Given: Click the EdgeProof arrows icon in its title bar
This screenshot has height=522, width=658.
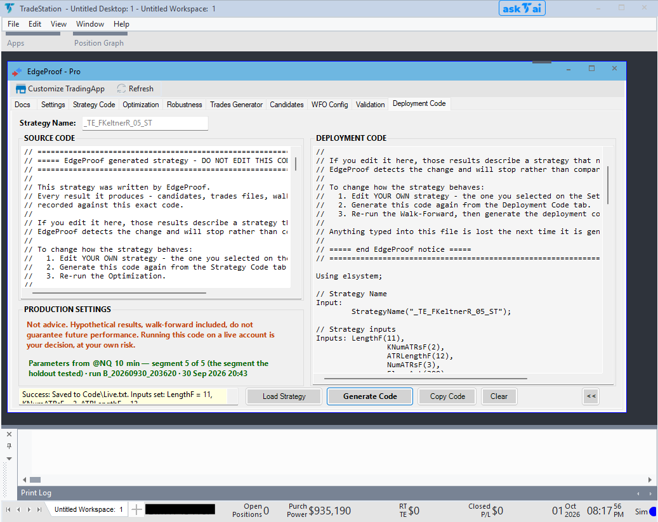Looking at the screenshot, I should pyautogui.click(x=16, y=72).
